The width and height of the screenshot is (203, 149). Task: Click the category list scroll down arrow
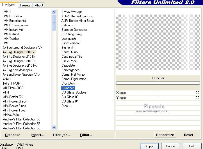[x=54, y=128]
